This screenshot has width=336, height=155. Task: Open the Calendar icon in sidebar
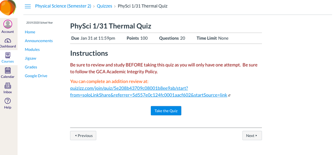[8, 70]
